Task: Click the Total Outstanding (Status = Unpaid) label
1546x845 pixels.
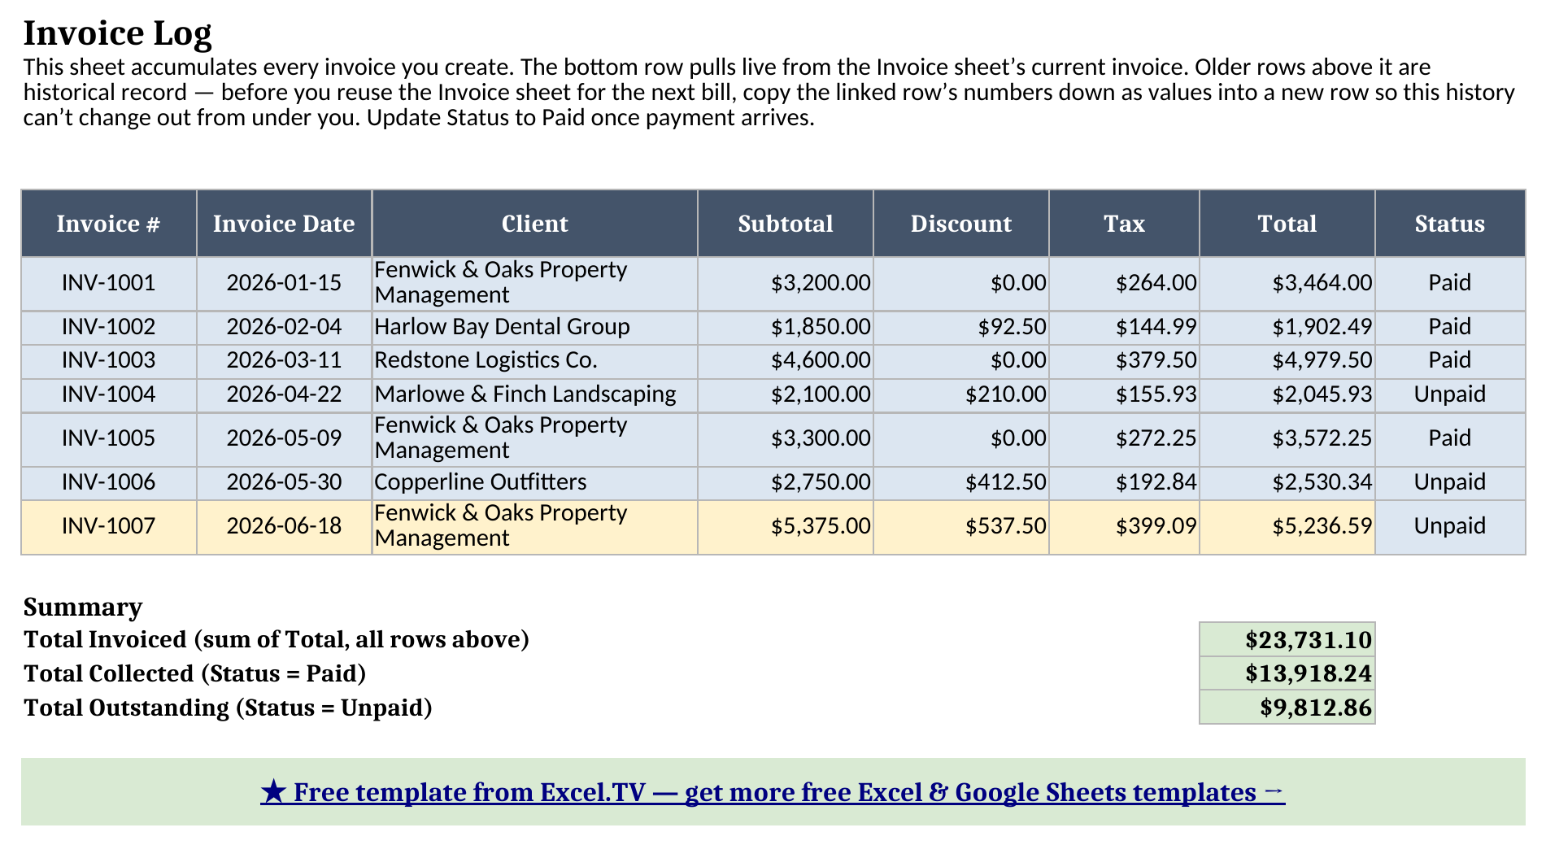Action: click(228, 708)
